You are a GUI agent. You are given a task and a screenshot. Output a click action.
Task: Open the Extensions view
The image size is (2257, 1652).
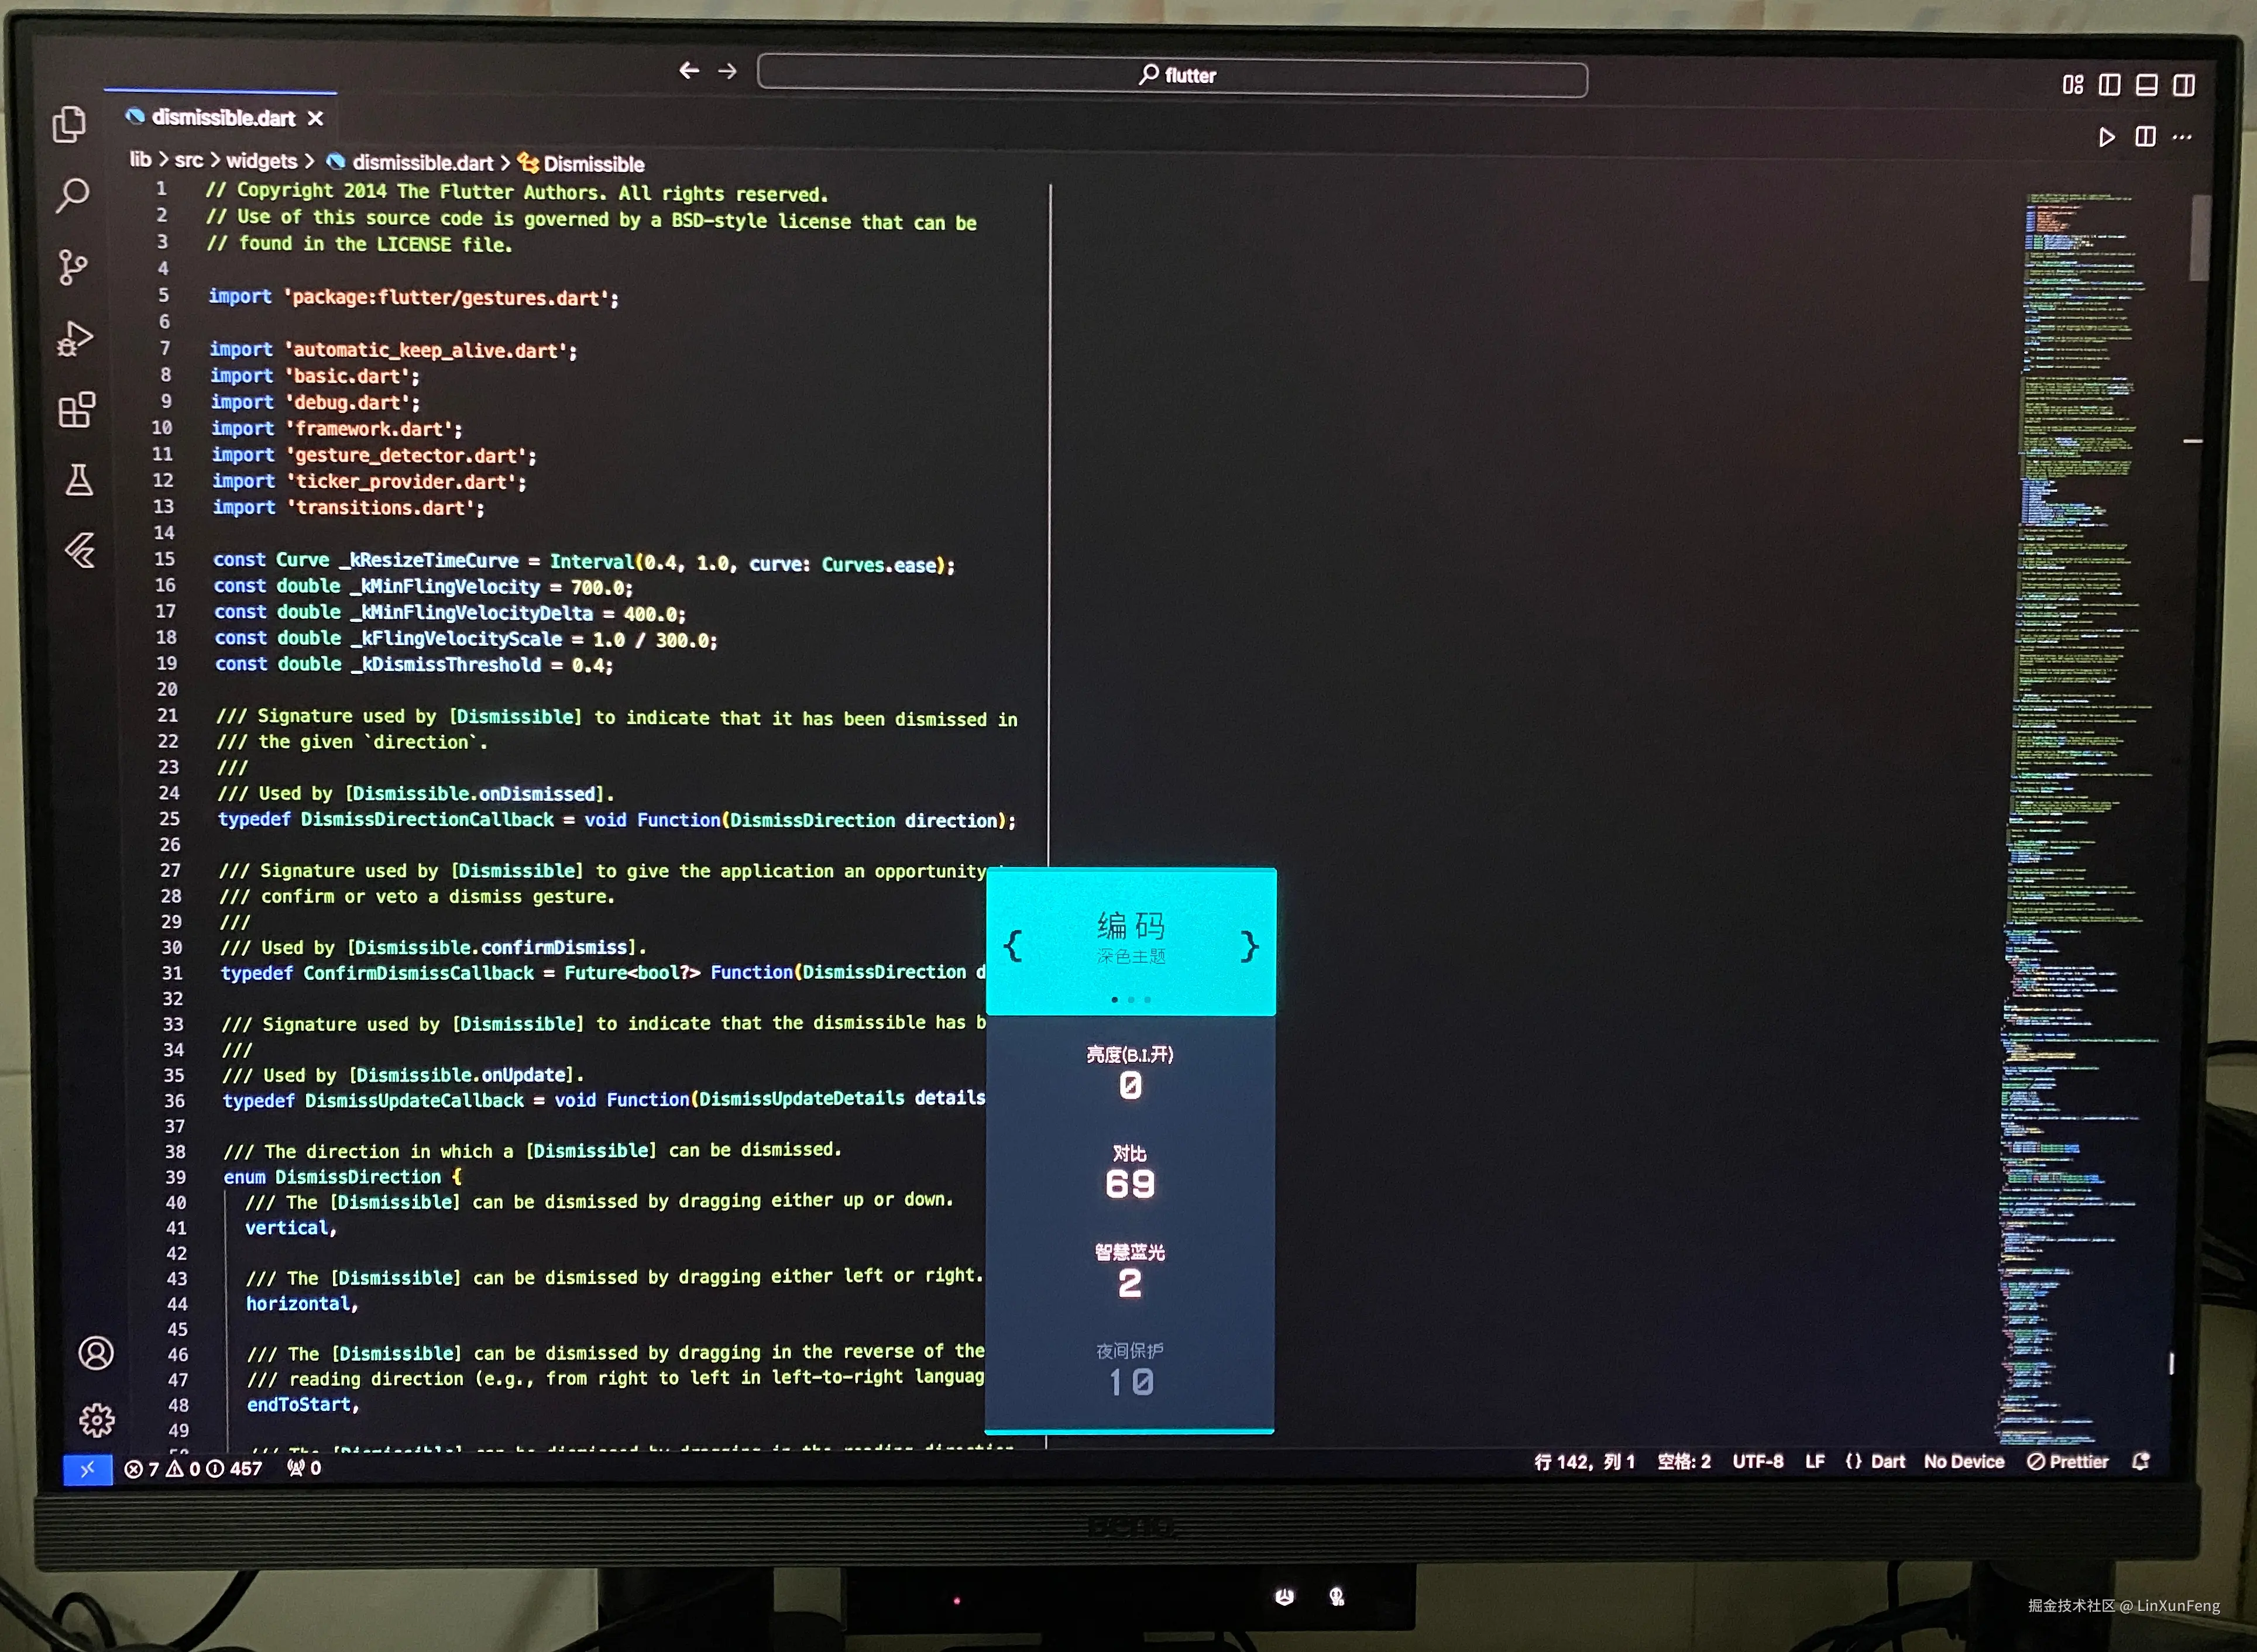[76, 410]
